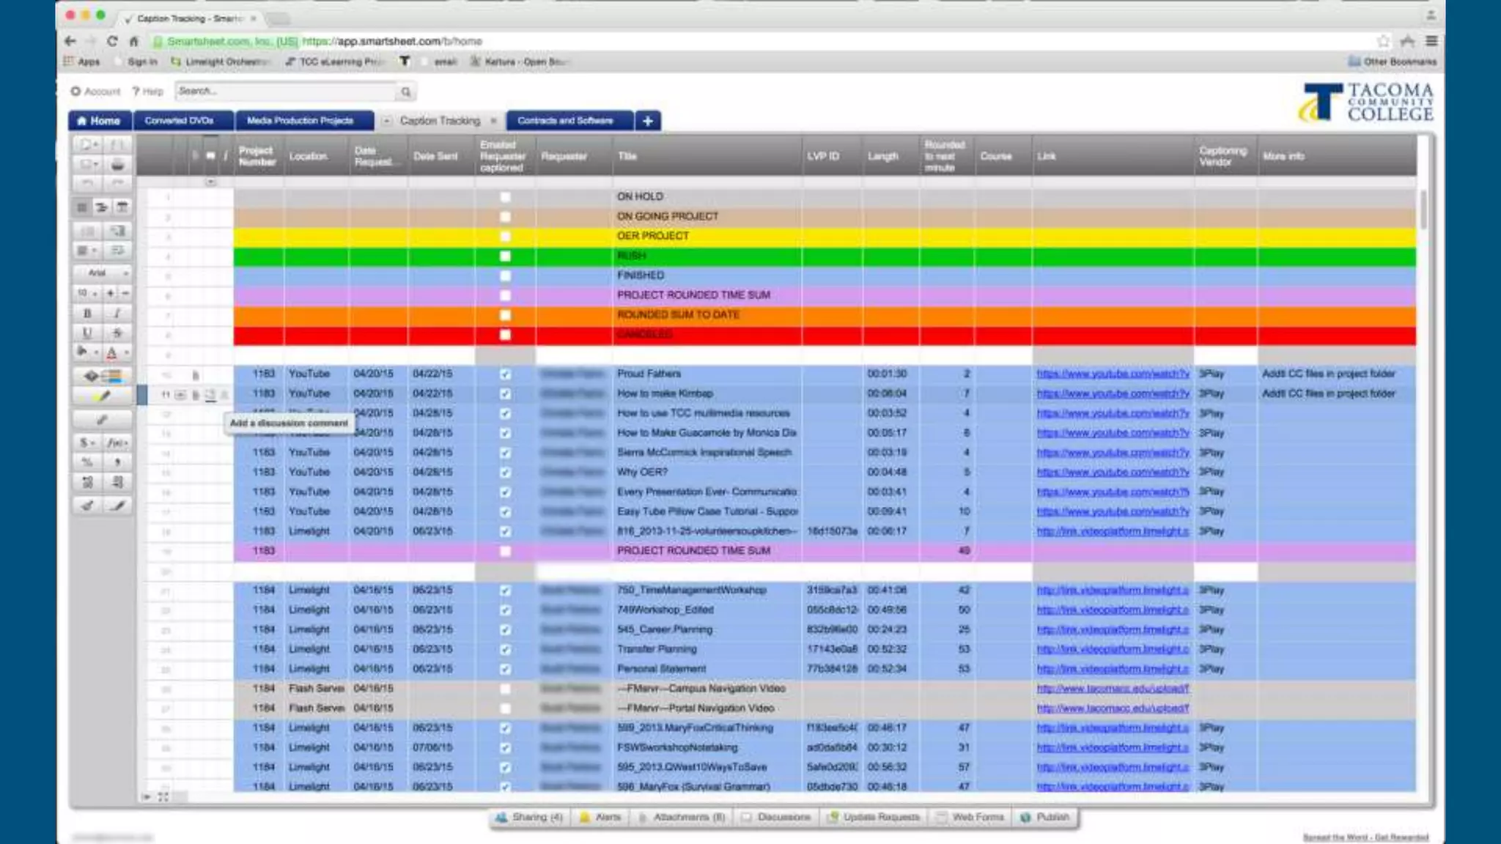Click conditional formatting icon
1501x844 pixels.
(103, 377)
